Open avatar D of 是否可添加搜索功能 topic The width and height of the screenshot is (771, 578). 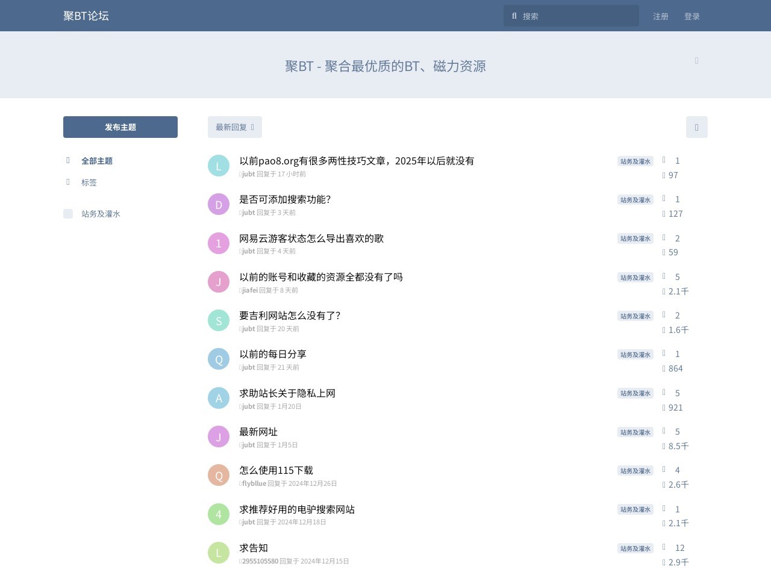coord(219,204)
